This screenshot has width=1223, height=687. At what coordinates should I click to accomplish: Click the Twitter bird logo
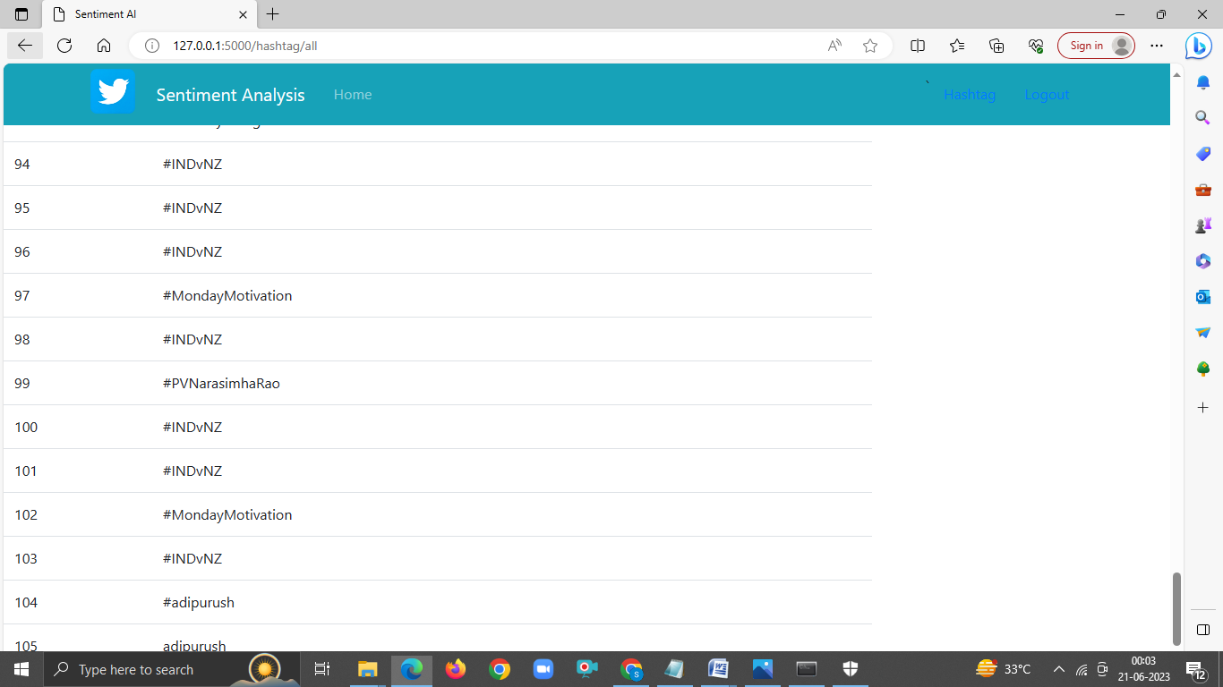click(113, 92)
